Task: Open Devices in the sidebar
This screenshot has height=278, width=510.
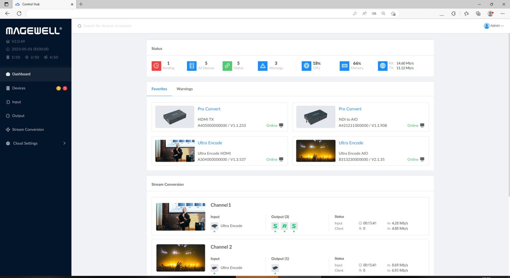Action: click(19, 88)
